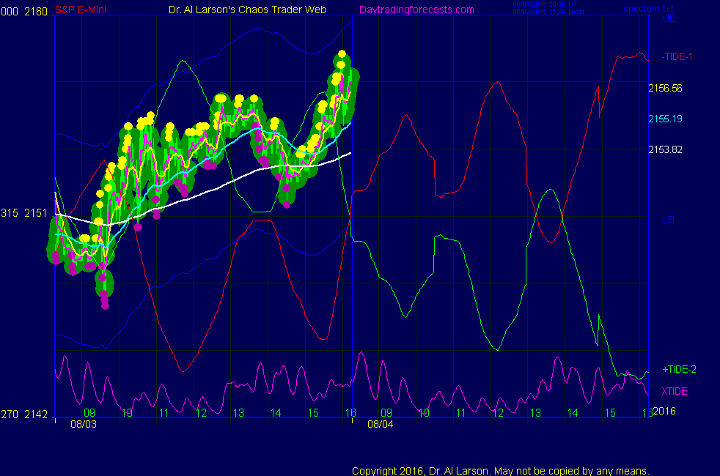Click the 12 hour label of 08/03 session
Screen dimensions: 720x476
[201, 413]
